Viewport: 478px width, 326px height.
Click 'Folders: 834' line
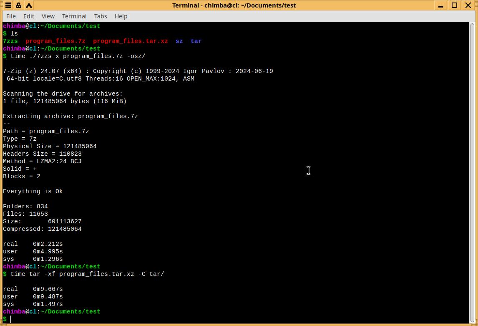tap(25, 207)
